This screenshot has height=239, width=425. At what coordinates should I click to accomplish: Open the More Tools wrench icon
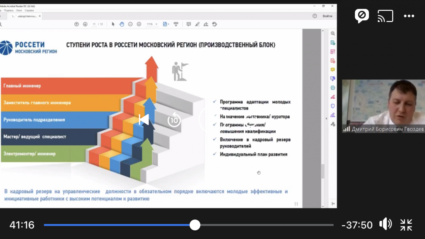(332, 124)
